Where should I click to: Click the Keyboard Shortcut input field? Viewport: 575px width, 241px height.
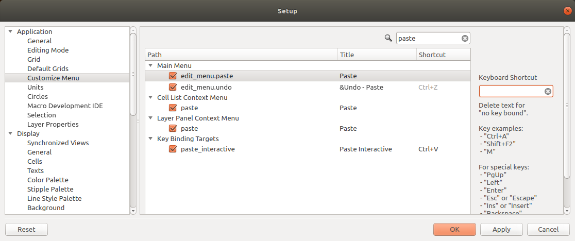(512, 91)
